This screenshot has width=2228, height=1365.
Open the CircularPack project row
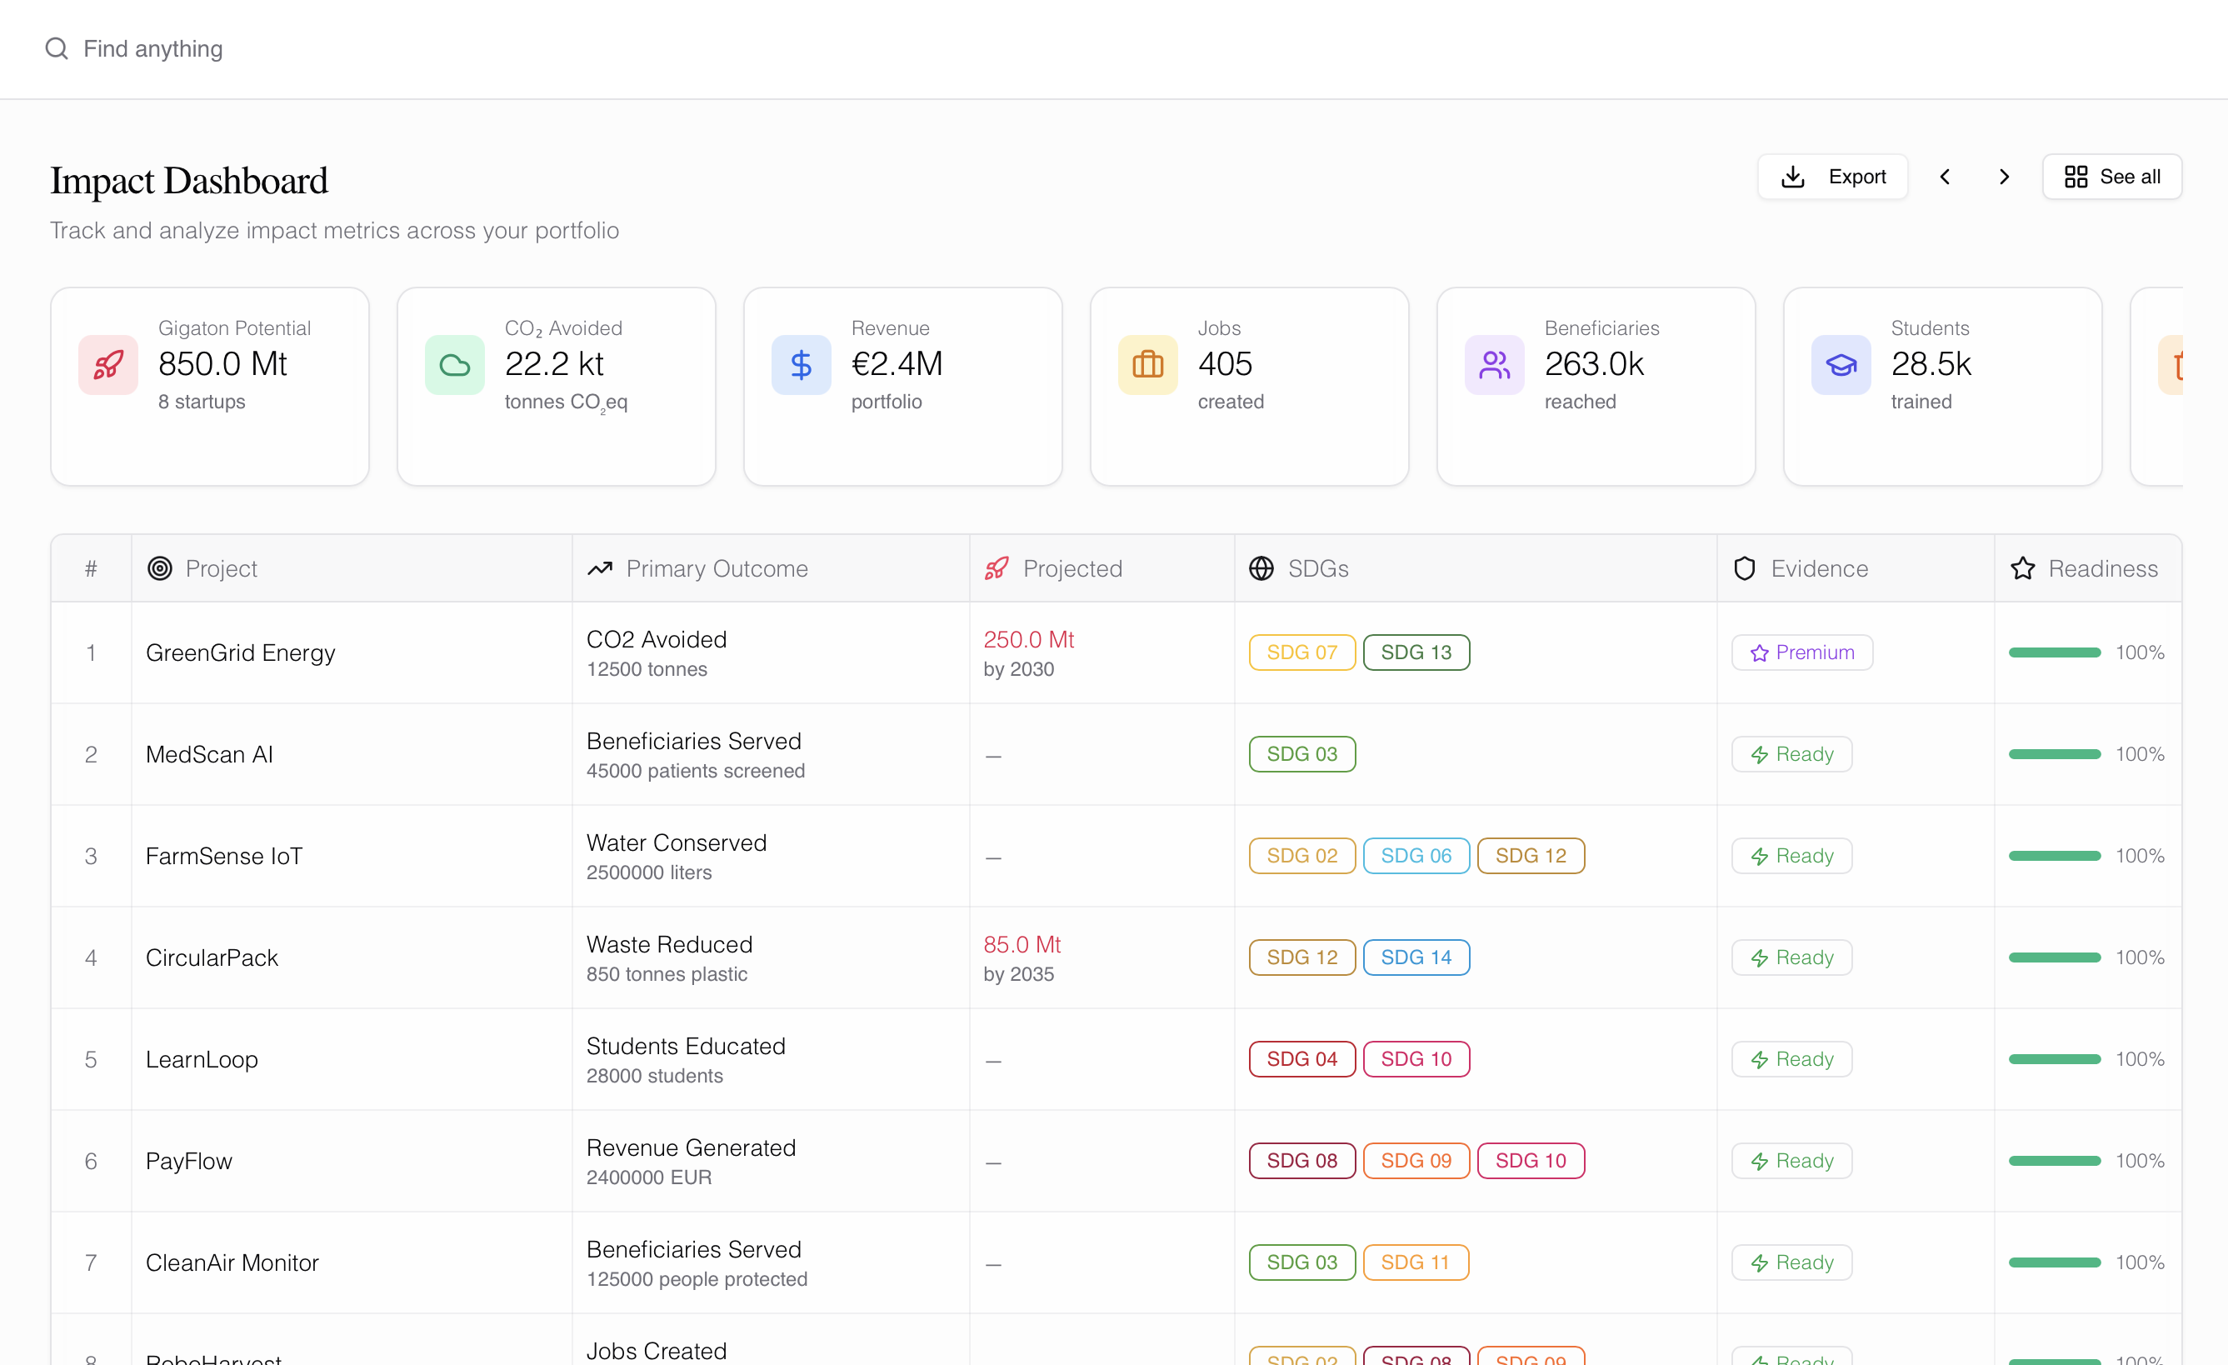1116,957
